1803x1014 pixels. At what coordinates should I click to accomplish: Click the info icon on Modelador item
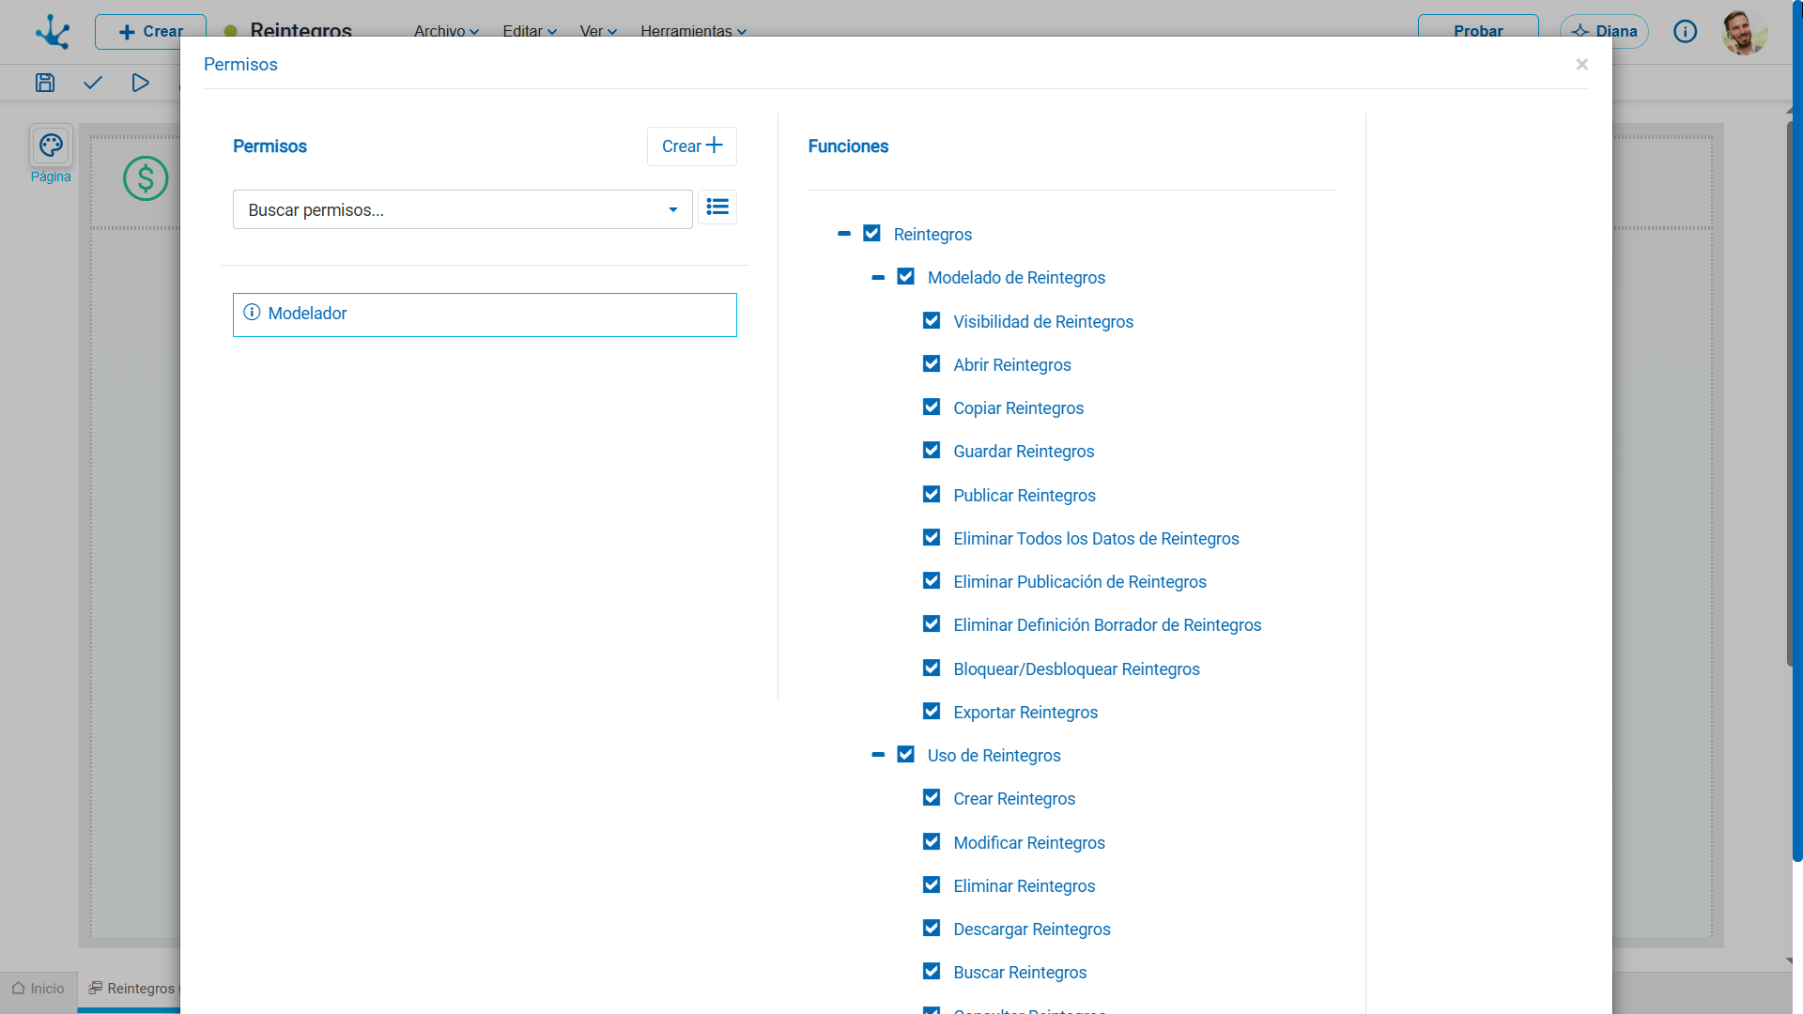point(252,313)
